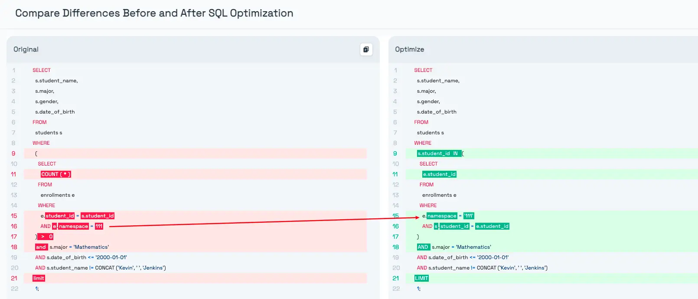The width and height of the screenshot is (698, 299).
Task: Click 'namespace' highlighted in Optimize line 15
Action: coord(442,216)
